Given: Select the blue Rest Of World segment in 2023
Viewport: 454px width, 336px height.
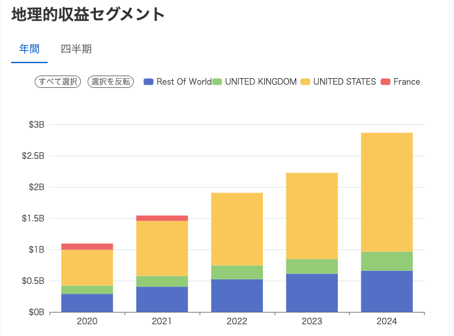Looking at the screenshot, I should tap(312, 293).
